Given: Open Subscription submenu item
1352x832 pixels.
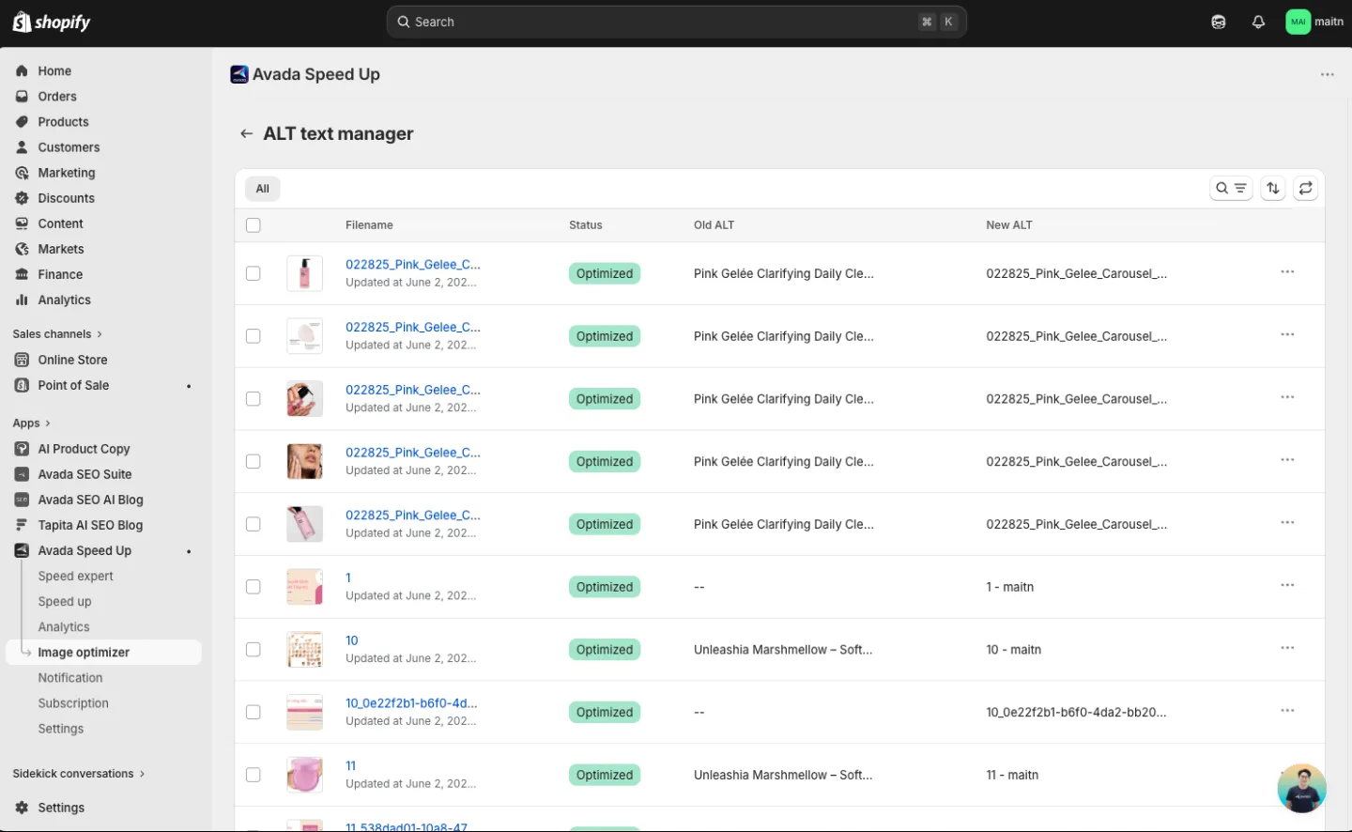Looking at the screenshot, I should tap(73, 703).
